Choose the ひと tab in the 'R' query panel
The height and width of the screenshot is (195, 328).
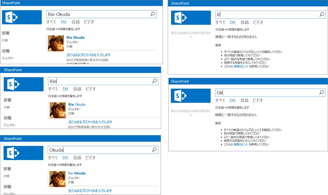[x=233, y=22]
